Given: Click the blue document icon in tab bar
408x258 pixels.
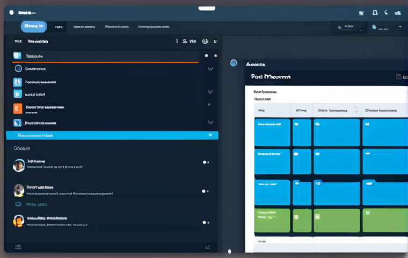Looking at the screenshot, I should (374, 27).
